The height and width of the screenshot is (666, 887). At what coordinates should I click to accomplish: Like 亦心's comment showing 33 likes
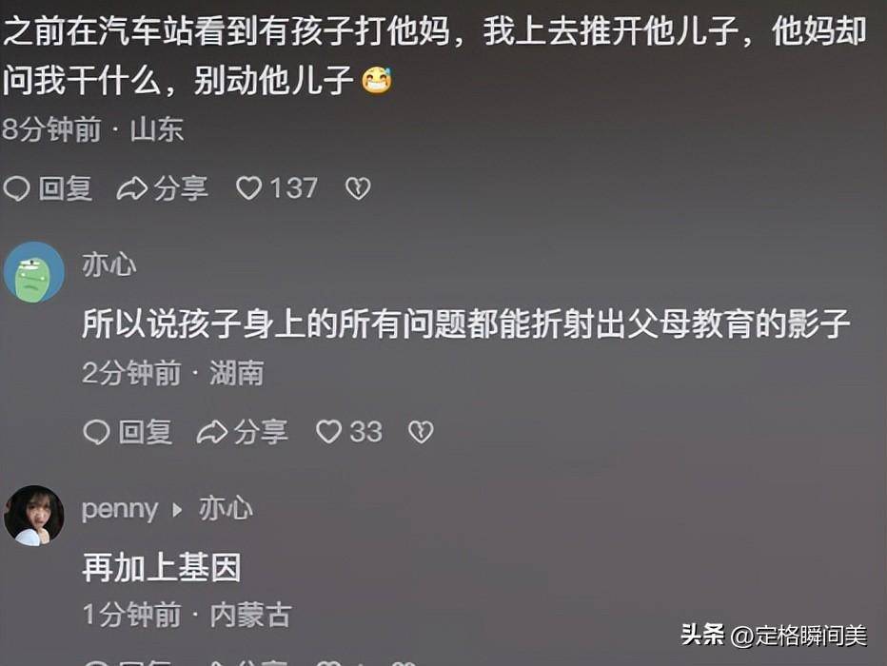[x=328, y=432]
